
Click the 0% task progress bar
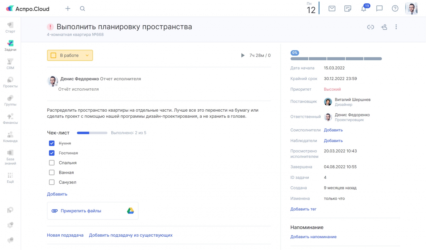[336, 59]
